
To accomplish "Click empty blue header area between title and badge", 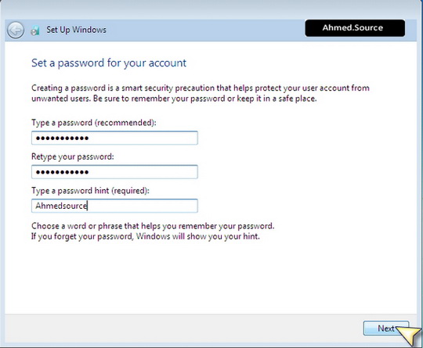I will point(205,30).
